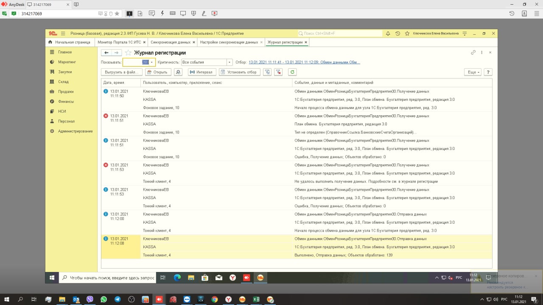Open AnyDesk session history icon

(x=512, y=14)
